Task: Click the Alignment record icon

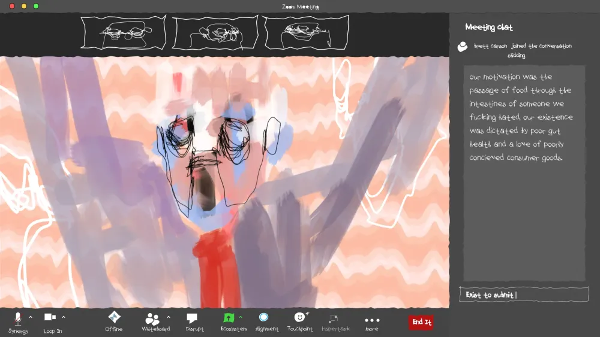Action: pos(263,317)
